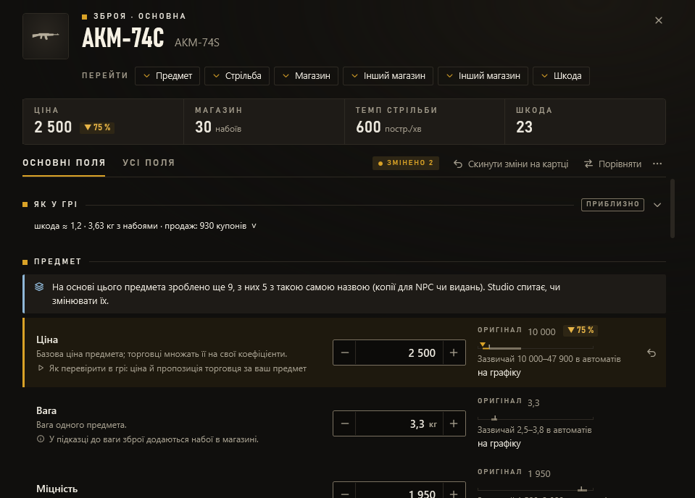Jump to the Магазин section
695x498 pixels.
[307, 76]
